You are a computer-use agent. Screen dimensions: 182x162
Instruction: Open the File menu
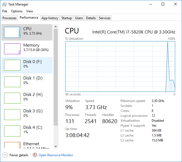tap(5, 11)
